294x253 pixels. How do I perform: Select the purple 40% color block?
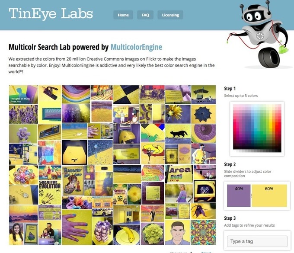(239, 195)
